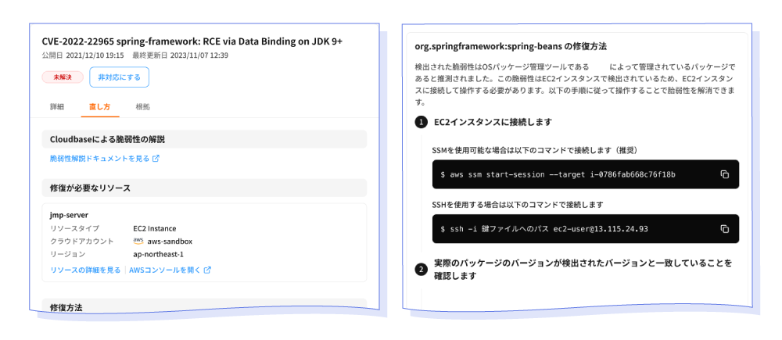Click the 公開日 2021/12/10 19:15 text

pos(83,55)
